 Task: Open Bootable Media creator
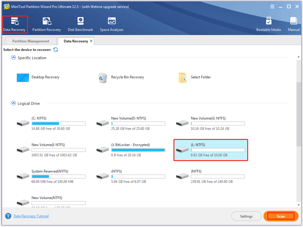tap(268, 24)
